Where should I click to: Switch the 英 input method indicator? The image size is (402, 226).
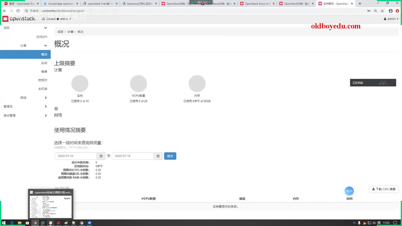tap(379, 223)
